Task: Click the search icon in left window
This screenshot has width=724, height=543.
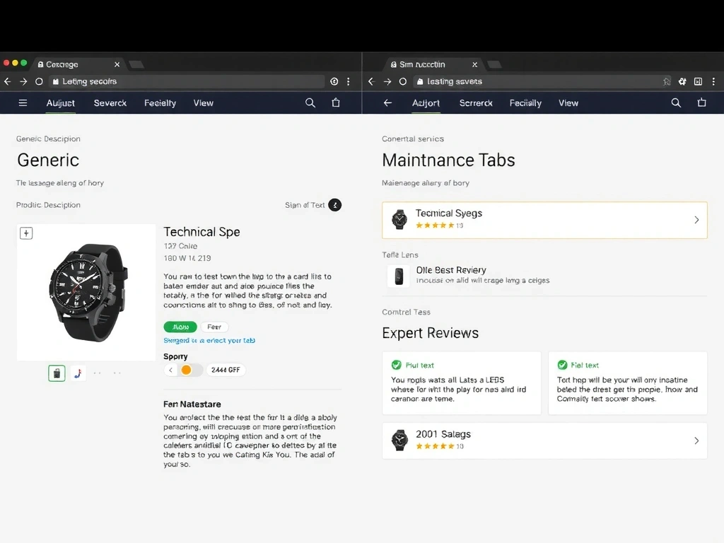Action: (x=310, y=103)
